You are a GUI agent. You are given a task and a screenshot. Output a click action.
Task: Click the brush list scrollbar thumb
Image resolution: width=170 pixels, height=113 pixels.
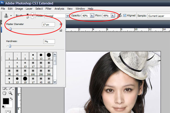click(55, 61)
